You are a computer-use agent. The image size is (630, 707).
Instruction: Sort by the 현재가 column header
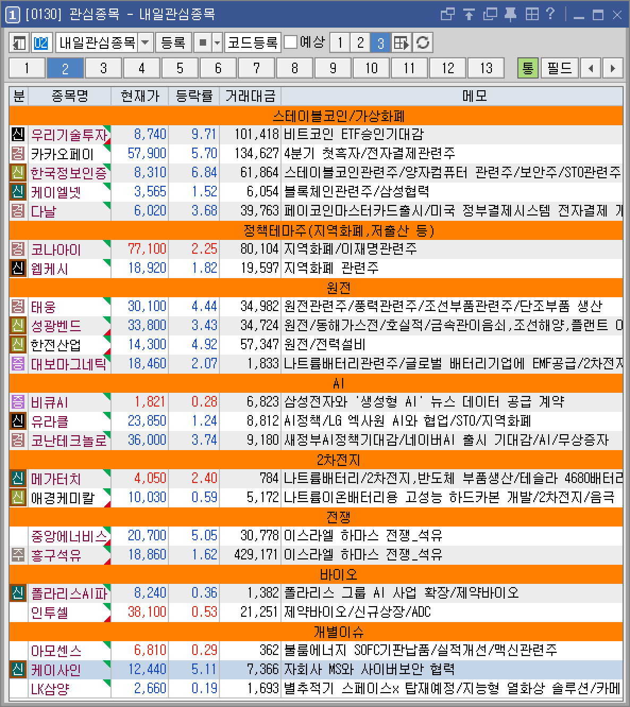pyautogui.click(x=140, y=96)
